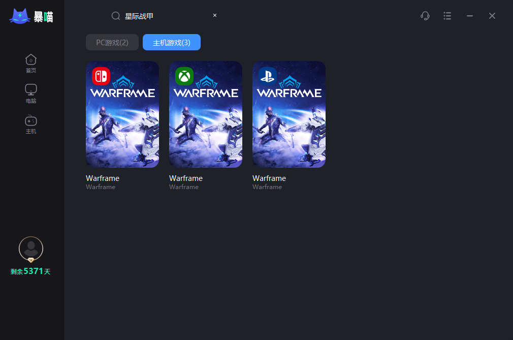
Task: Click the VIP badge below the avatar
Action: point(31,260)
